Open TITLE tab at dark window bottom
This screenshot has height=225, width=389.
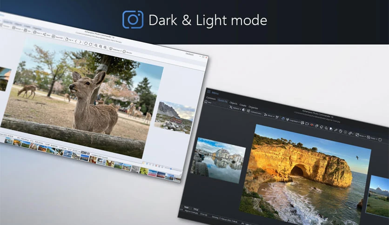point(196,209)
